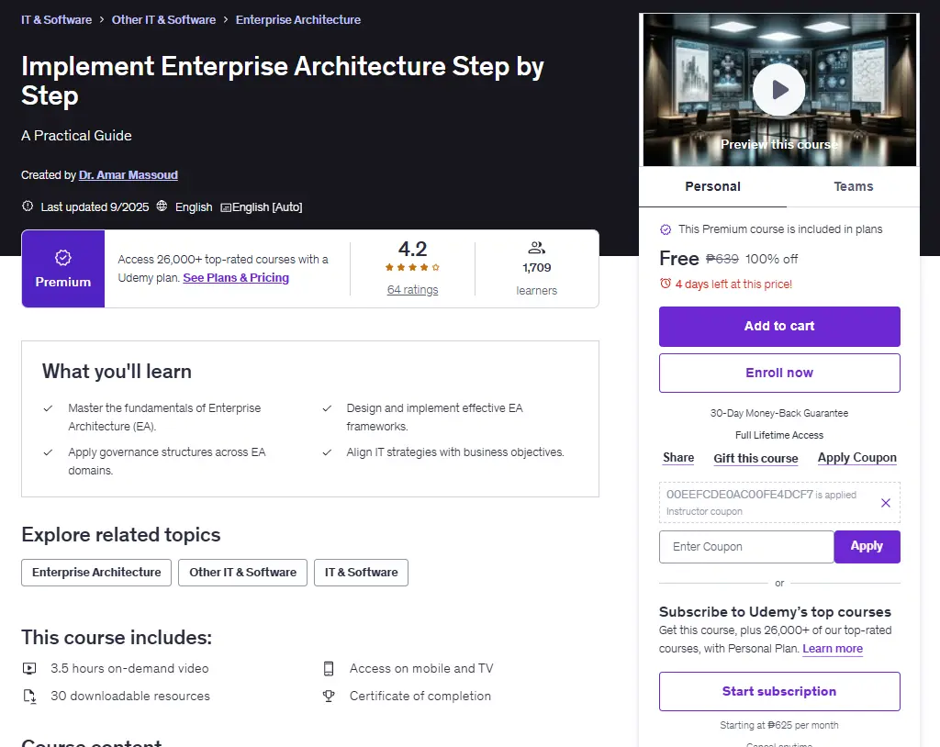Open Enterprise Architecture breadcrumb link
The width and height of the screenshot is (940, 747).
click(x=298, y=20)
